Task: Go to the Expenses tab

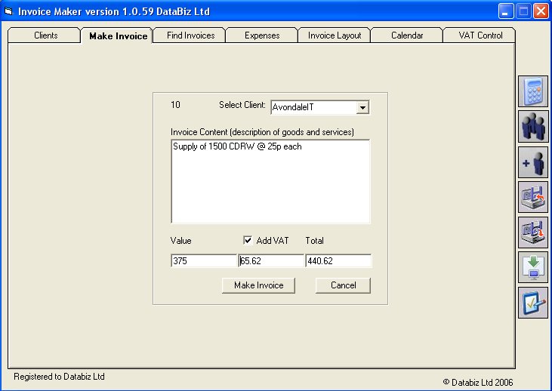Action: (x=262, y=35)
